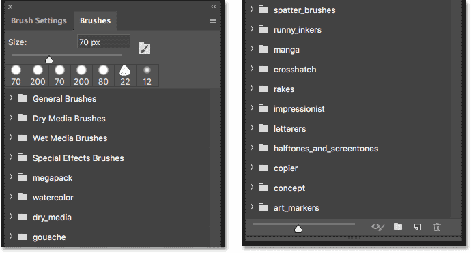Image resolution: width=471 pixels, height=253 pixels.
Task: Close the brush panel with X
Action: [x=10, y=7]
